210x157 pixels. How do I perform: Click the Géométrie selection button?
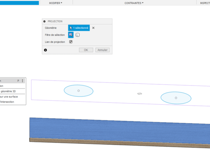79,28
